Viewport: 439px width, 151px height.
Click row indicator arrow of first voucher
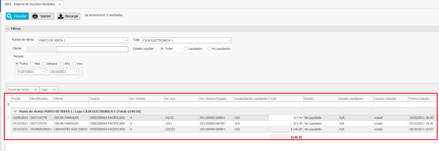pyautogui.click(x=8, y=118)
